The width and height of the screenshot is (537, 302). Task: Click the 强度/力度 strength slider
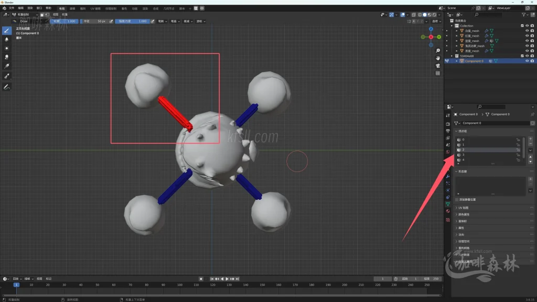coord(132,21)
